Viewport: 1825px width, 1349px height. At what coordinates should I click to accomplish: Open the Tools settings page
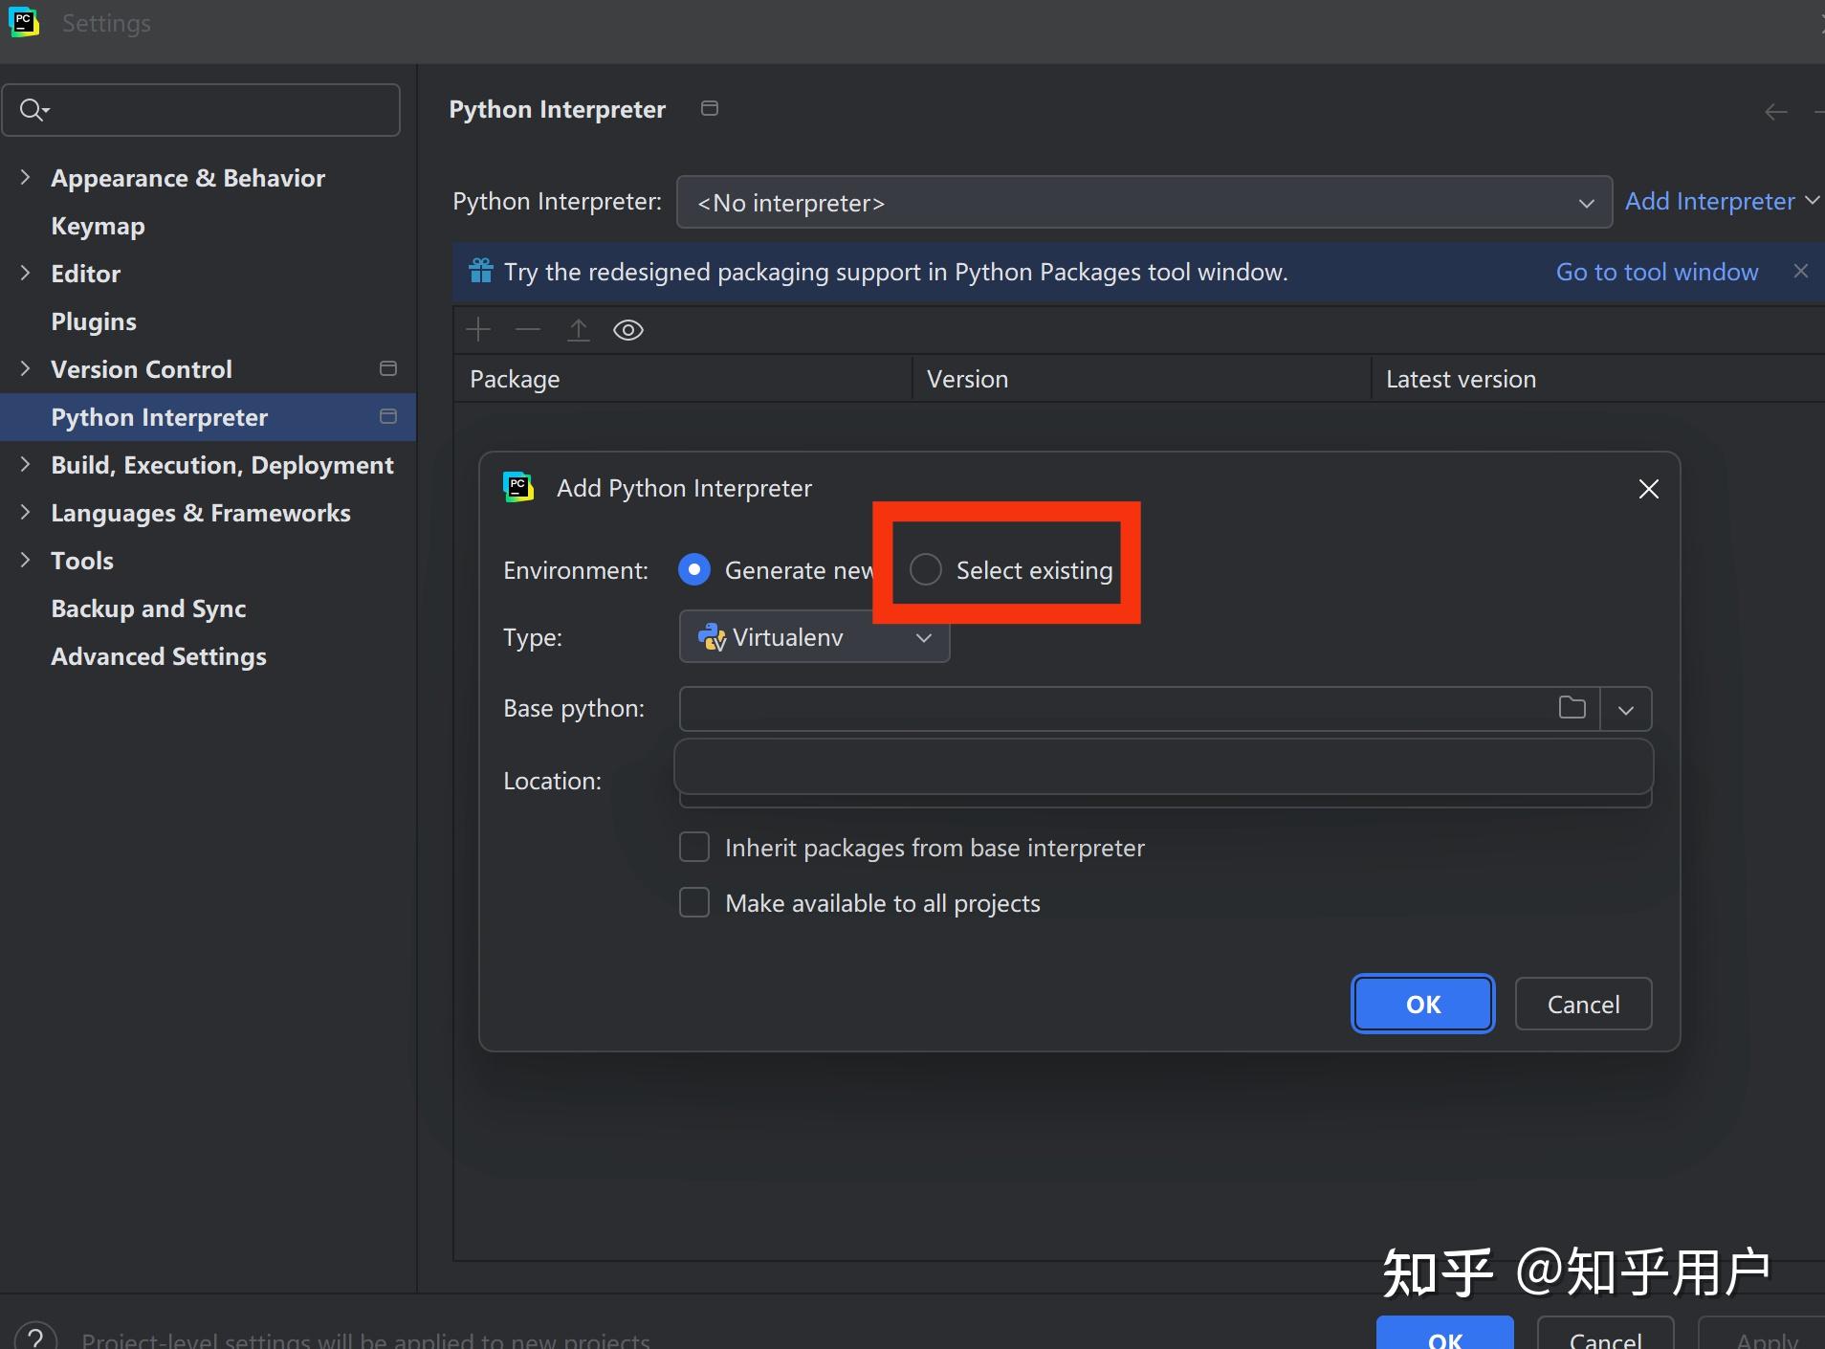click(82, 561)
